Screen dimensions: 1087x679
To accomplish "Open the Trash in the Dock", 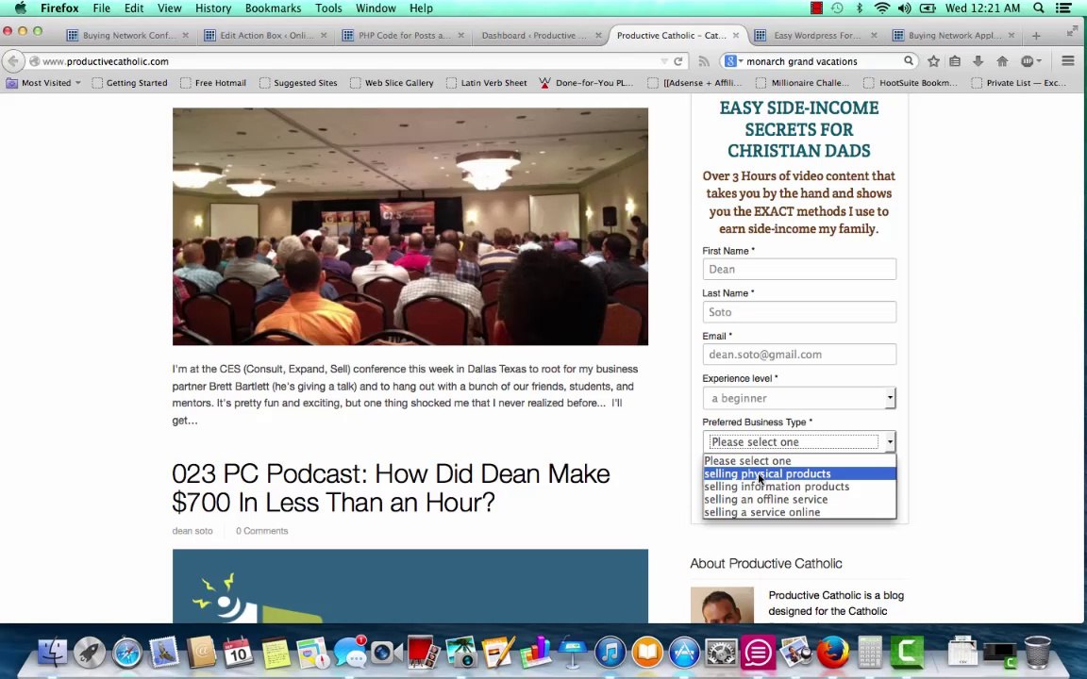I will (x=1037, y=653).
